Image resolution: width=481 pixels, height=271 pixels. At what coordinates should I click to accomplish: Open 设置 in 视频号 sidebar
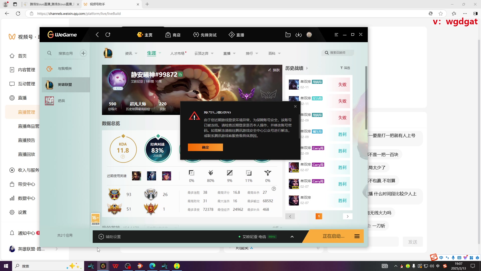(18, 212)
